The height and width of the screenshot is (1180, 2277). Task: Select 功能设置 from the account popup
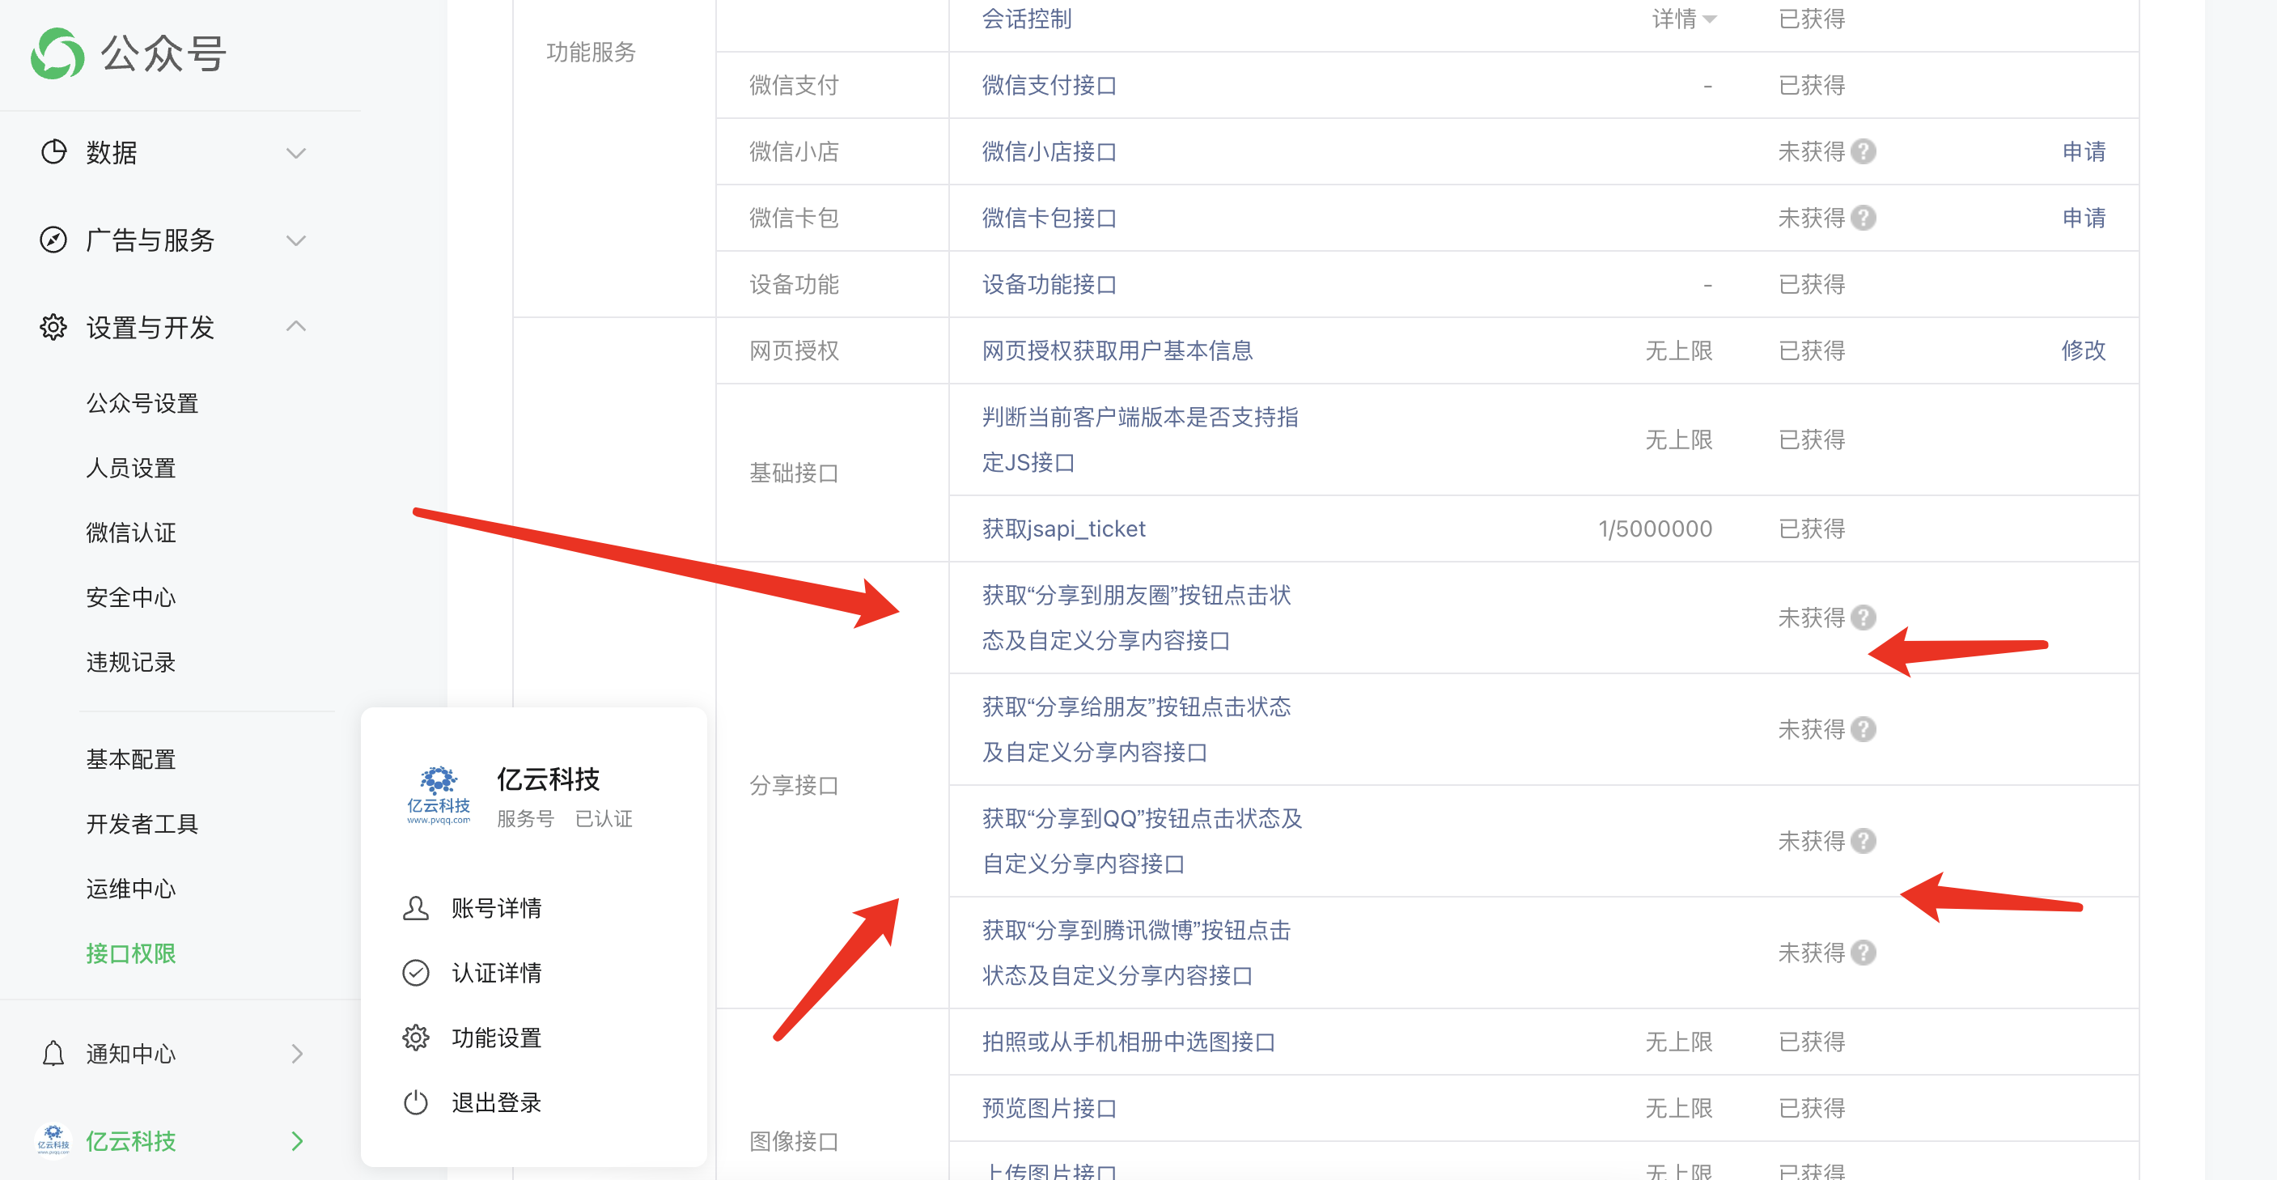[x=496, y=1038]
